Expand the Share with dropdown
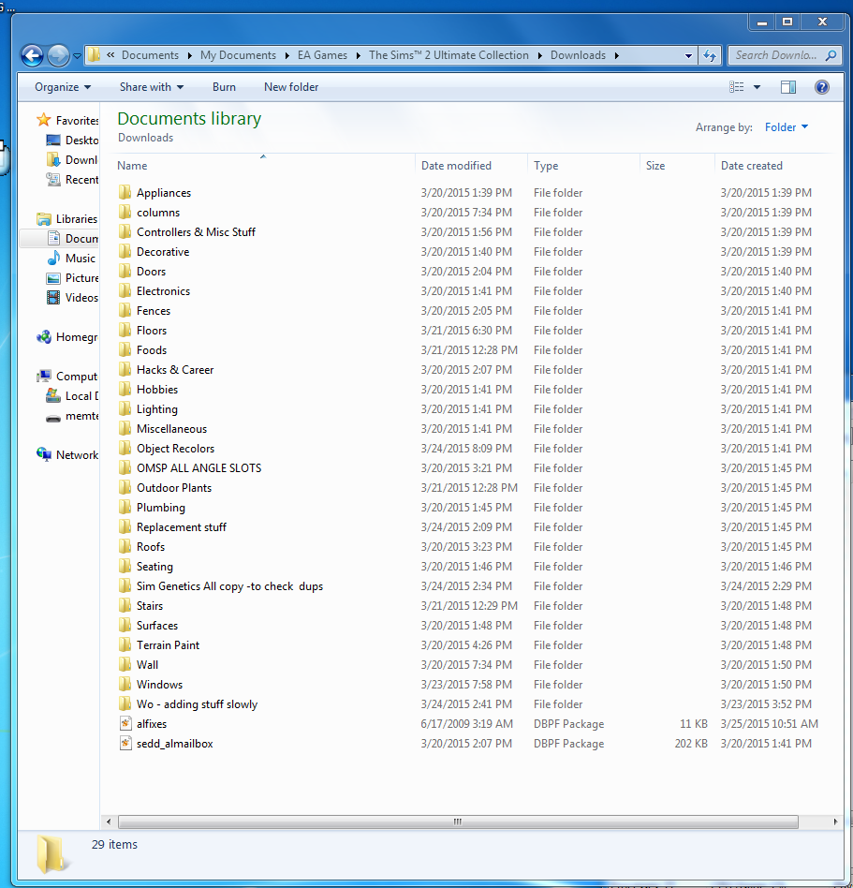This screenshot has width=853, height=888. pos(151,87)
